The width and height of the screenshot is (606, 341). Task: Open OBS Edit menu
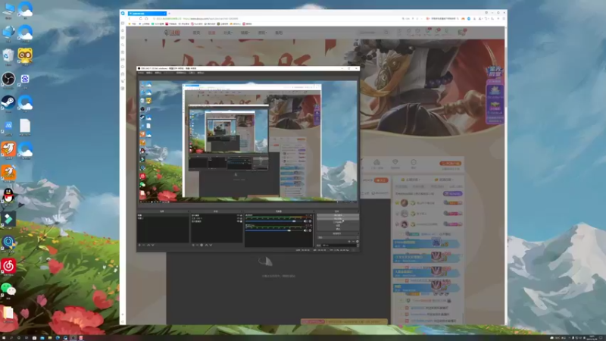tap(149, 73)
